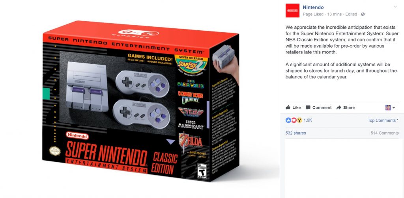Screen dimensions: 404x198
Task: Click the red Love heart reaction icon
Action: 294,120
